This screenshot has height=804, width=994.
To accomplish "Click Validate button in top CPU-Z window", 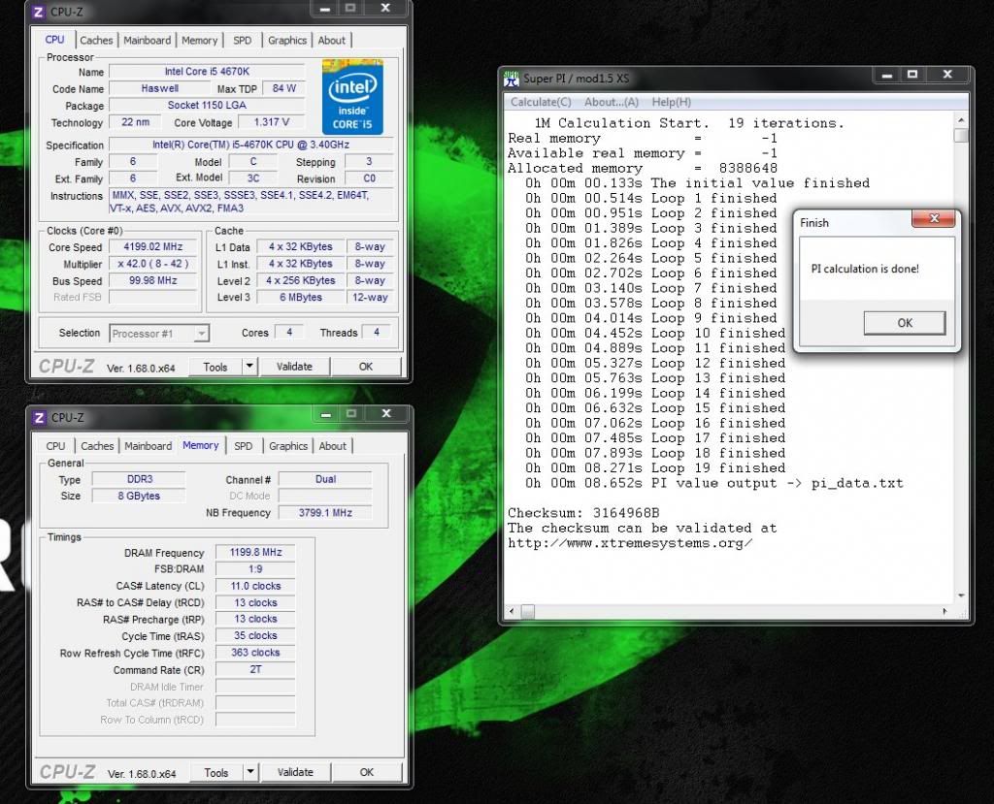I will tap(294, 367).
